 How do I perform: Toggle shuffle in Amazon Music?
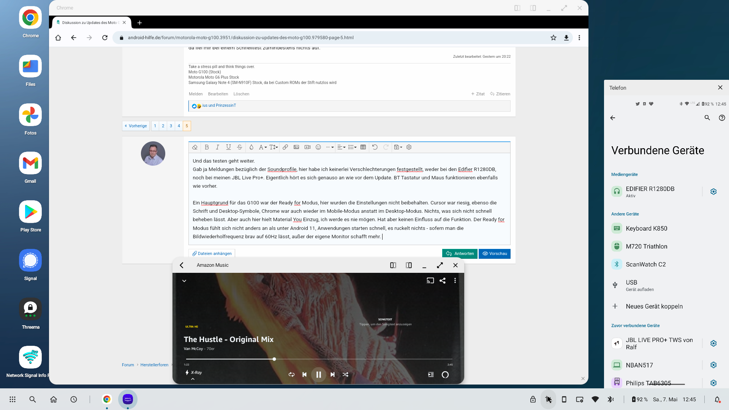[345, 375]
